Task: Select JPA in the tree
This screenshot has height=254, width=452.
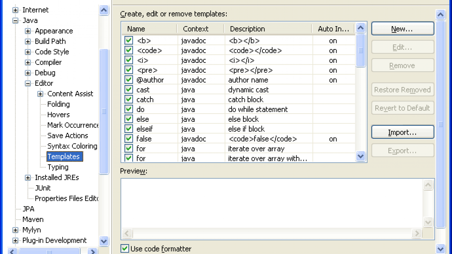Action: coord(28,209)
